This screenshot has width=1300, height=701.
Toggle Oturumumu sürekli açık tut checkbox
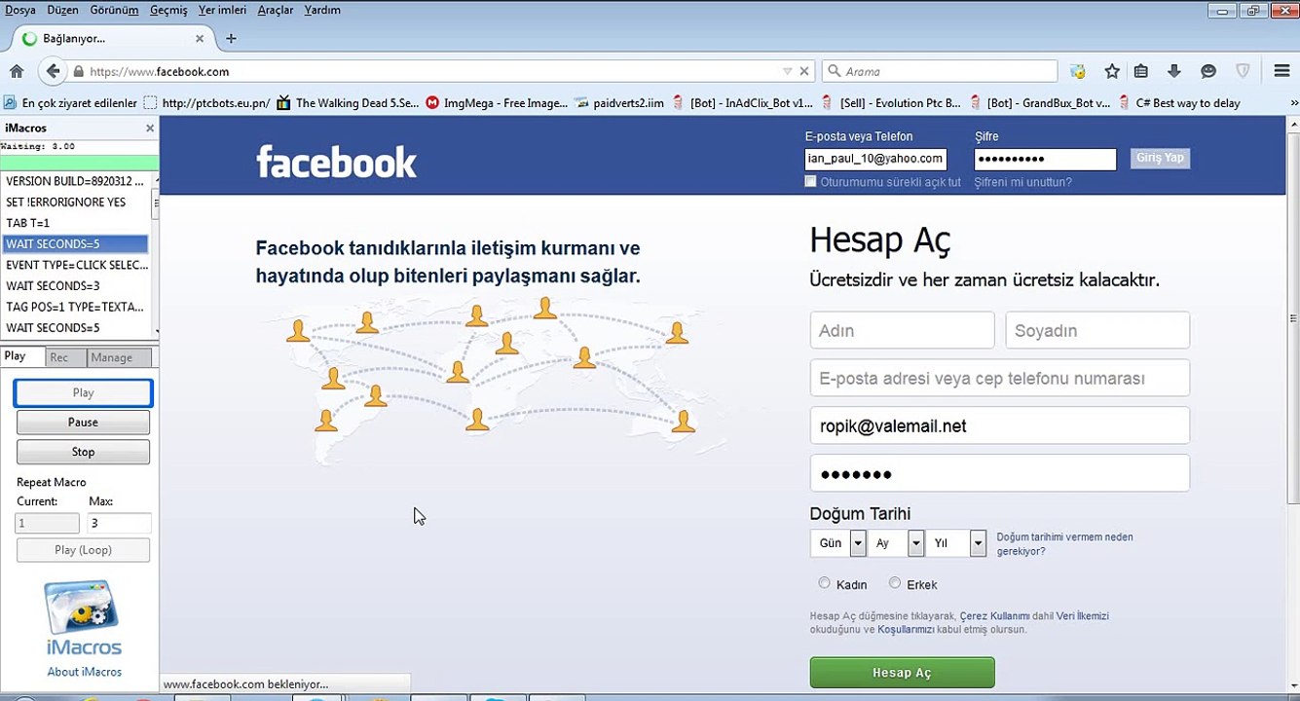tap(810, 182)
